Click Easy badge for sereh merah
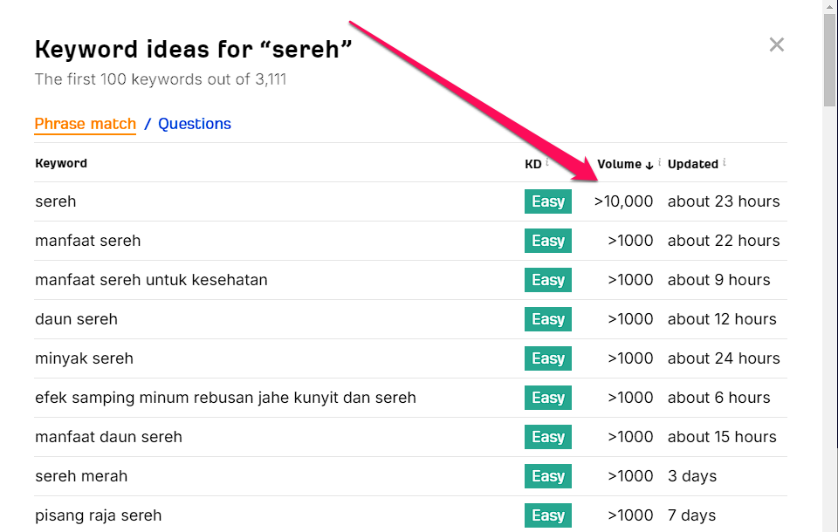The height and width of the screenshot is (532, 838). point(548,476)
